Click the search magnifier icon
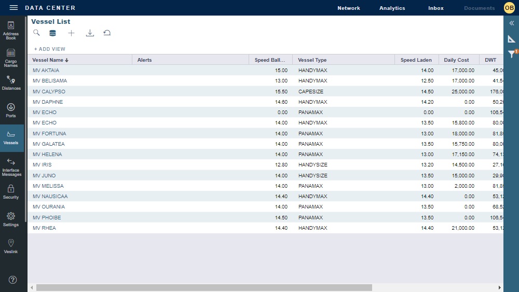This screenshot has height=292, width=519. [36, 33]
